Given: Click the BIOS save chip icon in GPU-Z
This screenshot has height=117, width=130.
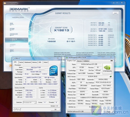Looking at the screenshot, I should click(110, 76).
